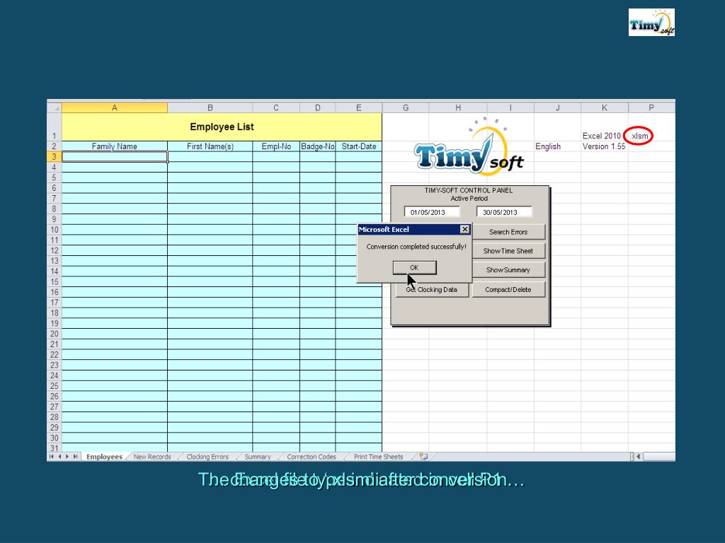This screenshot has height=543, width=725.
Task: Select row 3 header
Action: pos(55,157)
